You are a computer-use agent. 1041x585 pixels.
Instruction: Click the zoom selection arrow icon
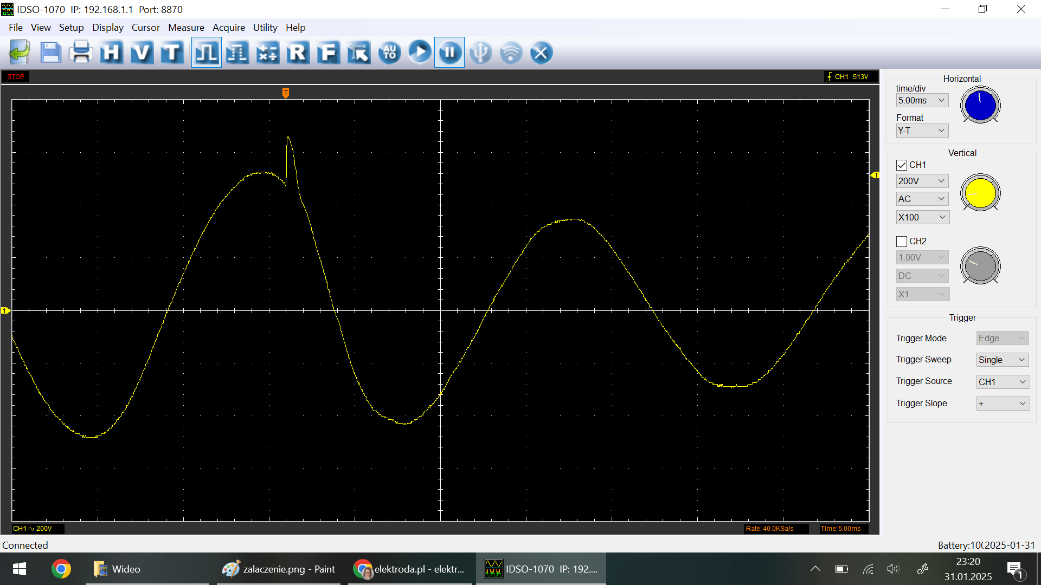click(x=358, y=53)
